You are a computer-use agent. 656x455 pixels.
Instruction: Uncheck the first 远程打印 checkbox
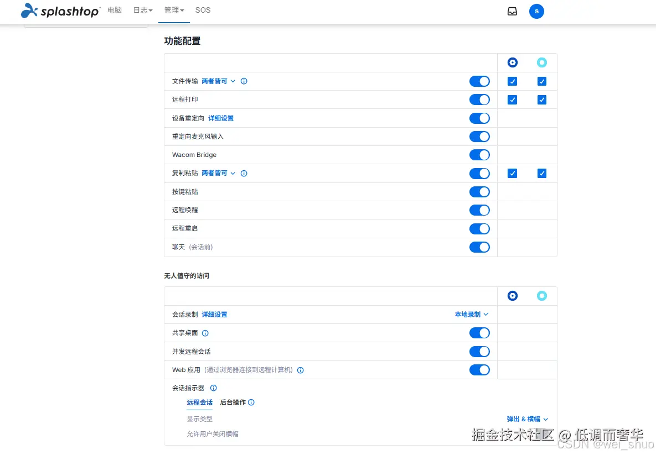click(512, 100)
